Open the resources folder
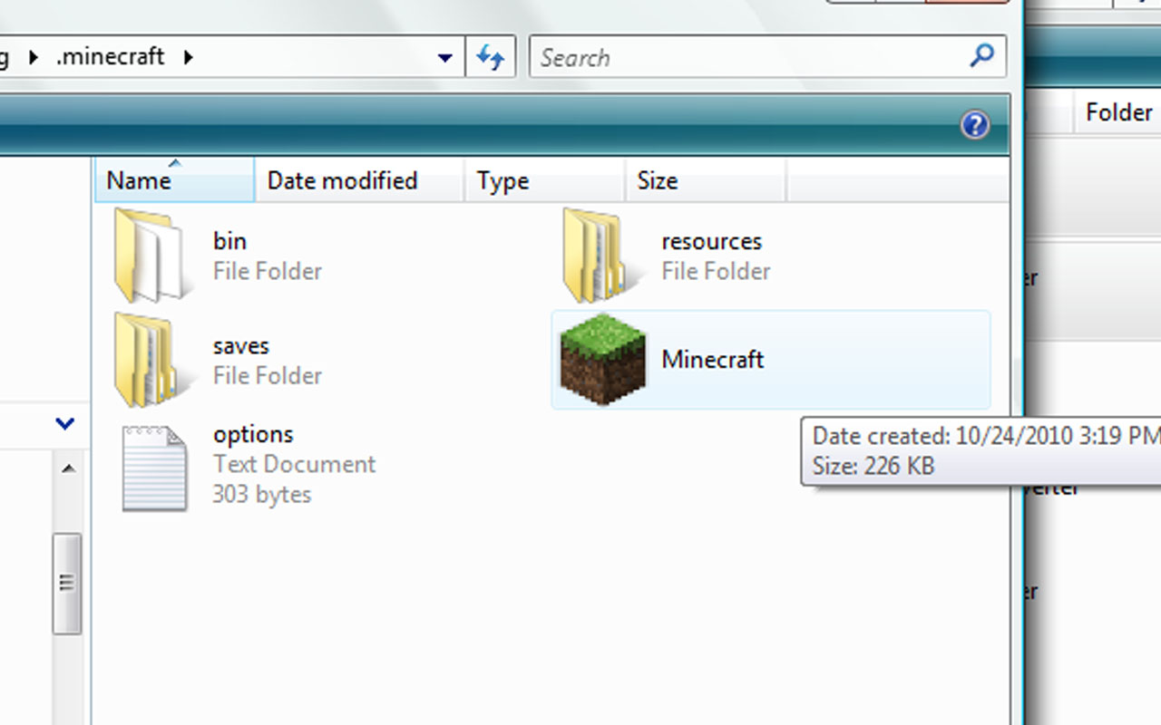Viewport: 1161px width, 725px height. pos(712,240)
